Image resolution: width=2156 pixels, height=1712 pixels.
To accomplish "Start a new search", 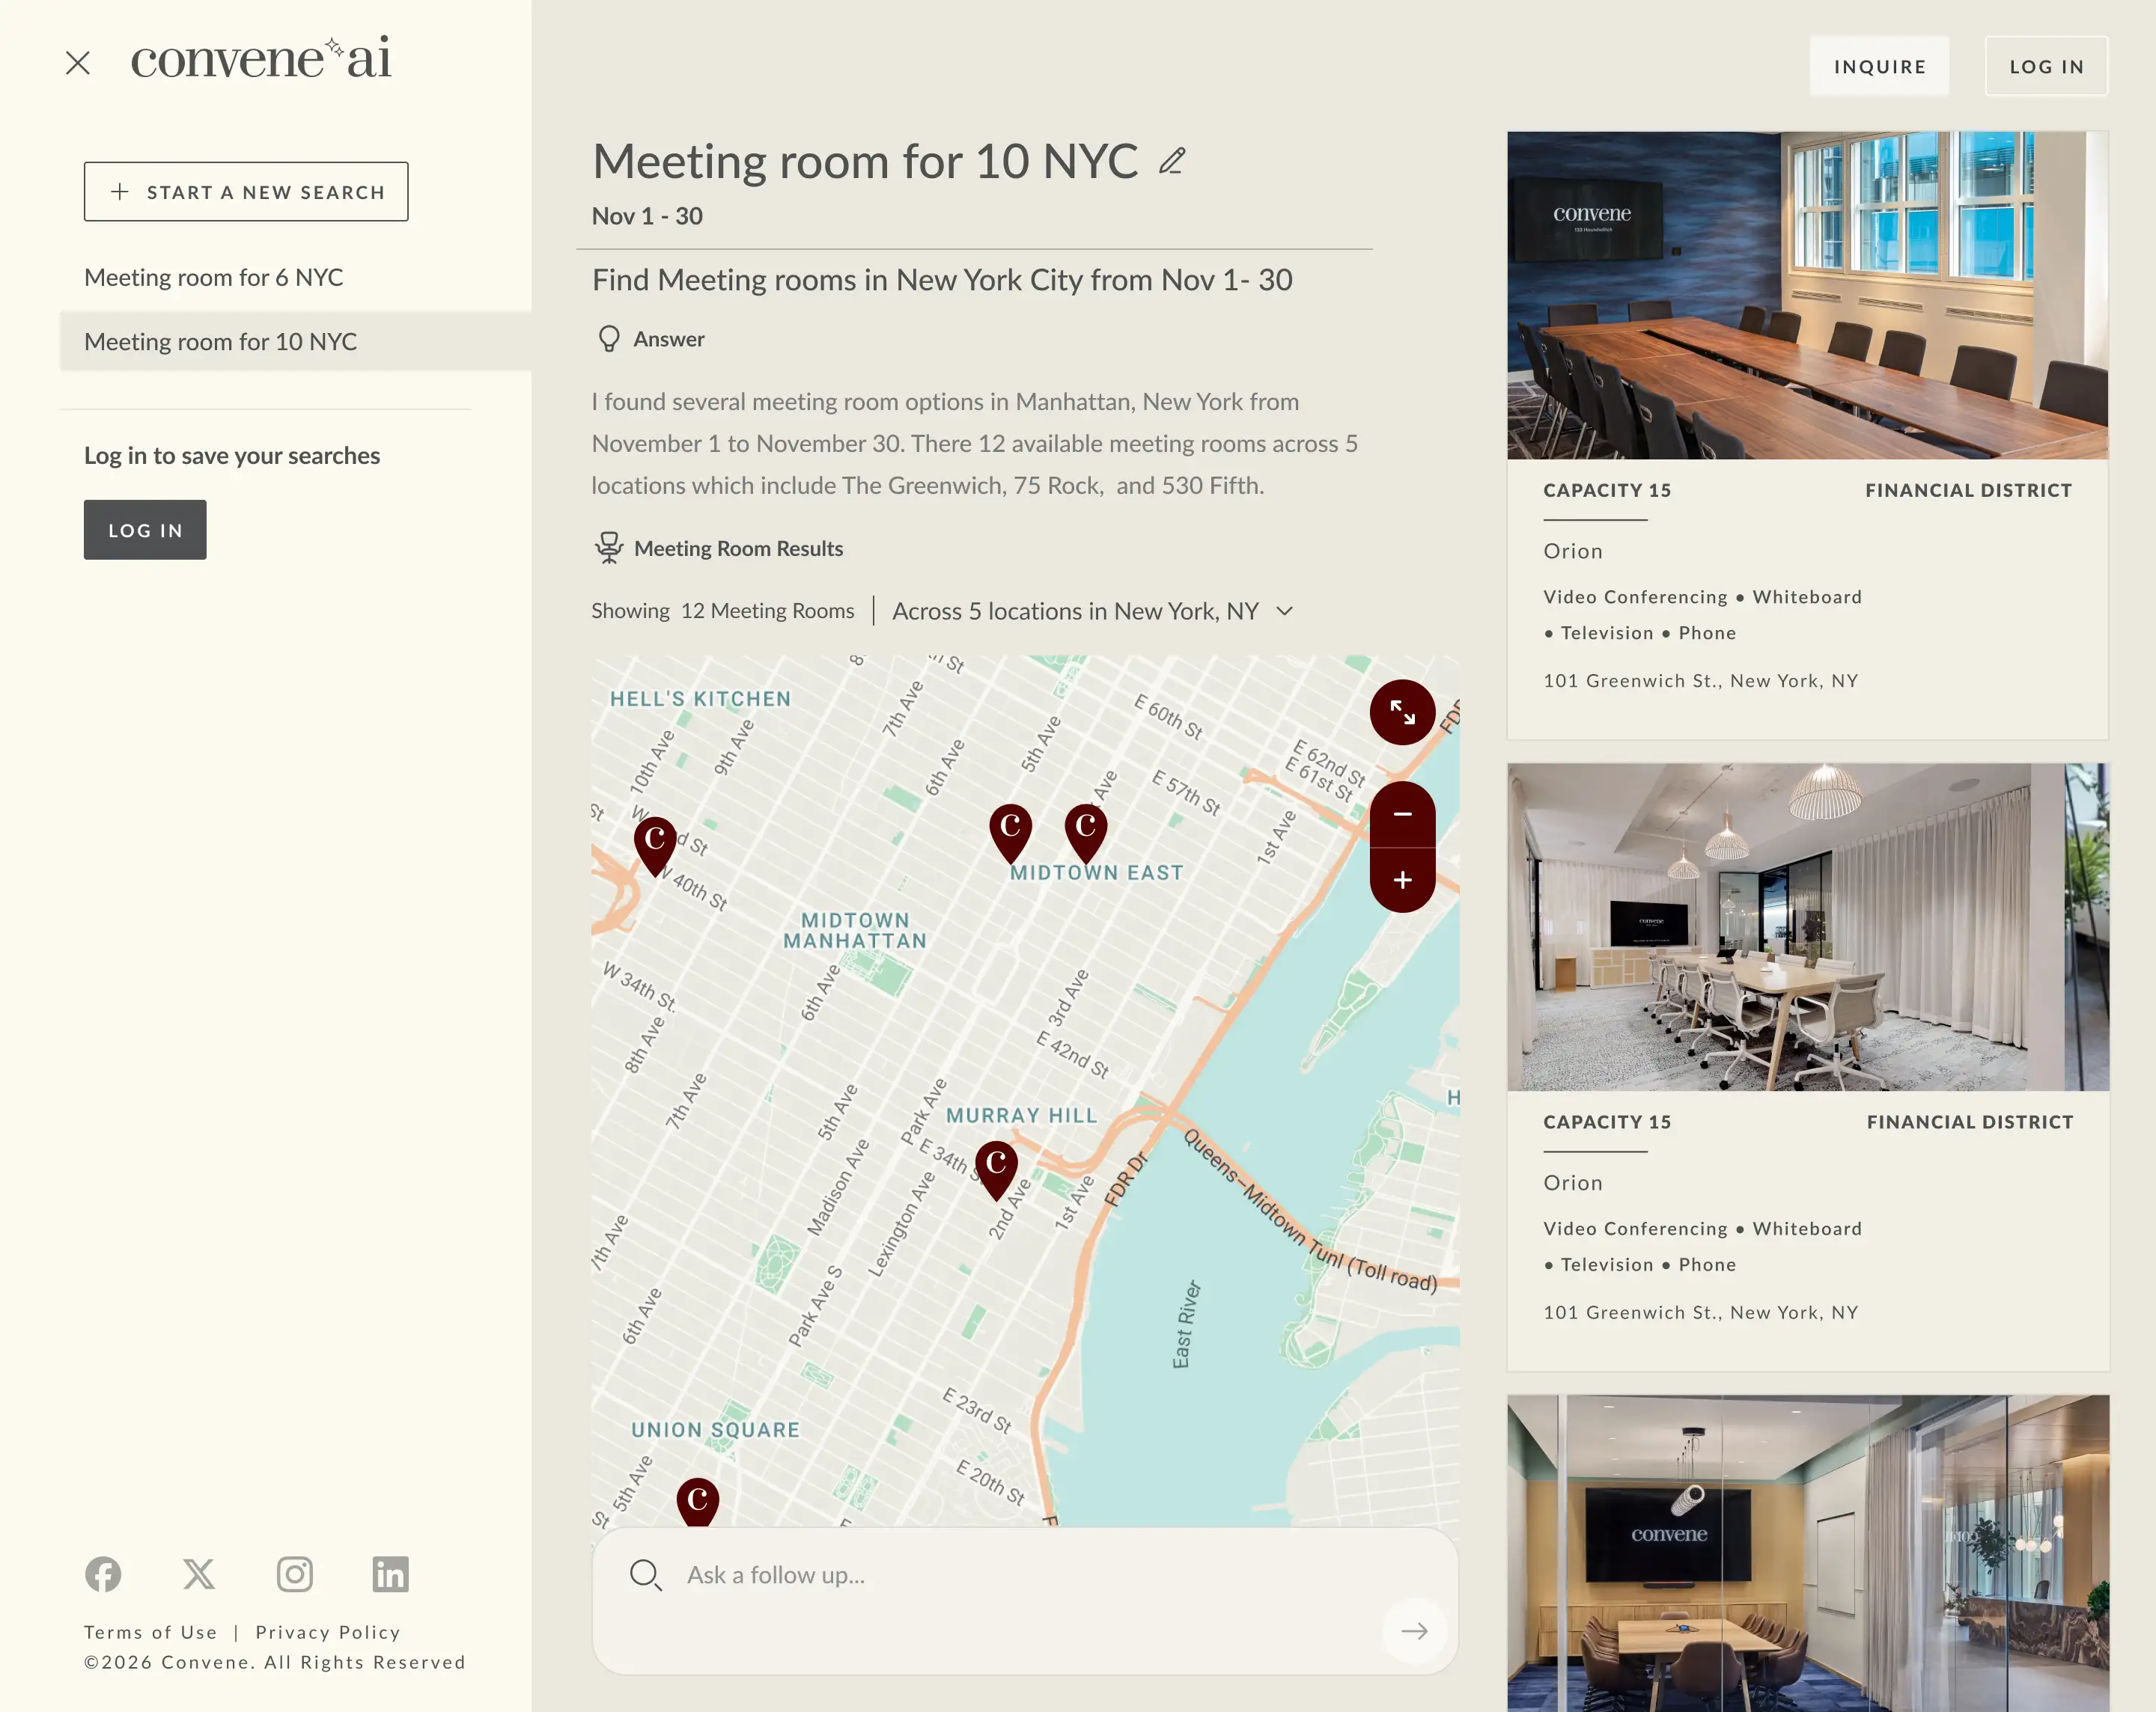I will pos(246,191).
